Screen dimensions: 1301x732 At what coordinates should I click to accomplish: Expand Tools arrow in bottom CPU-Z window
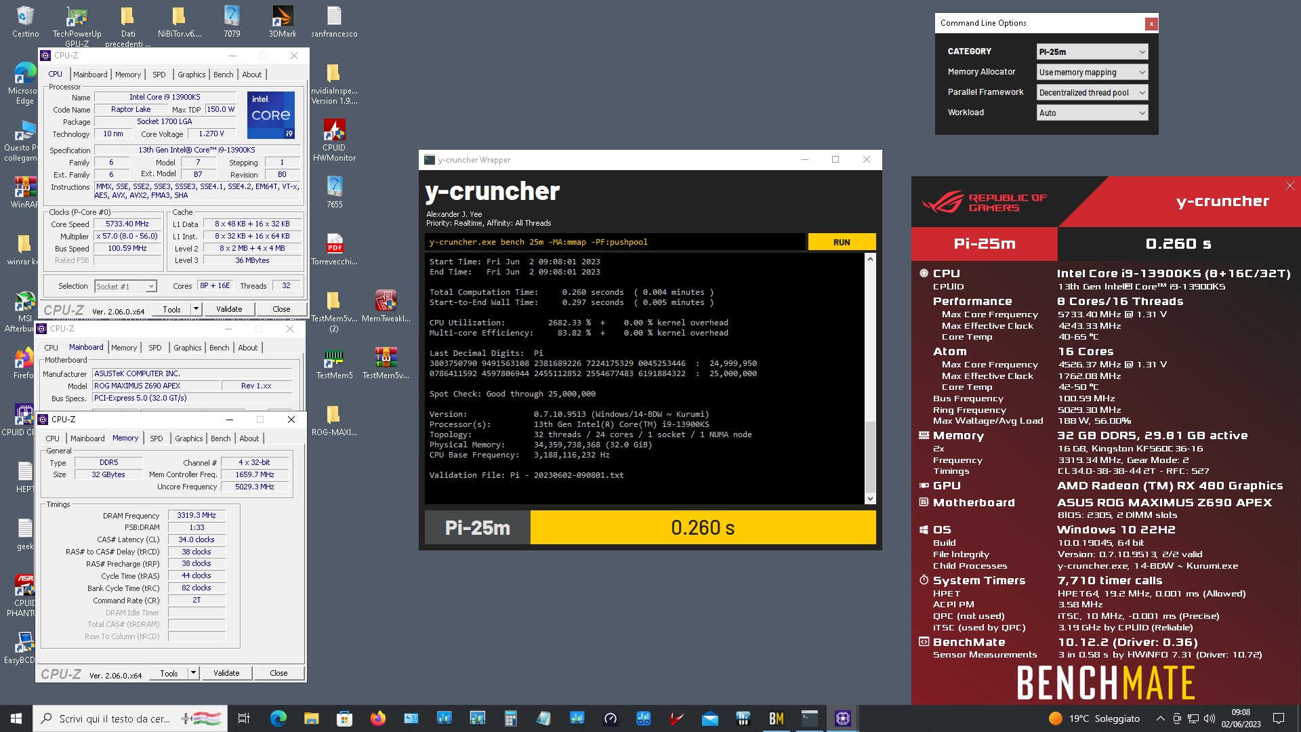coord(193,673)
